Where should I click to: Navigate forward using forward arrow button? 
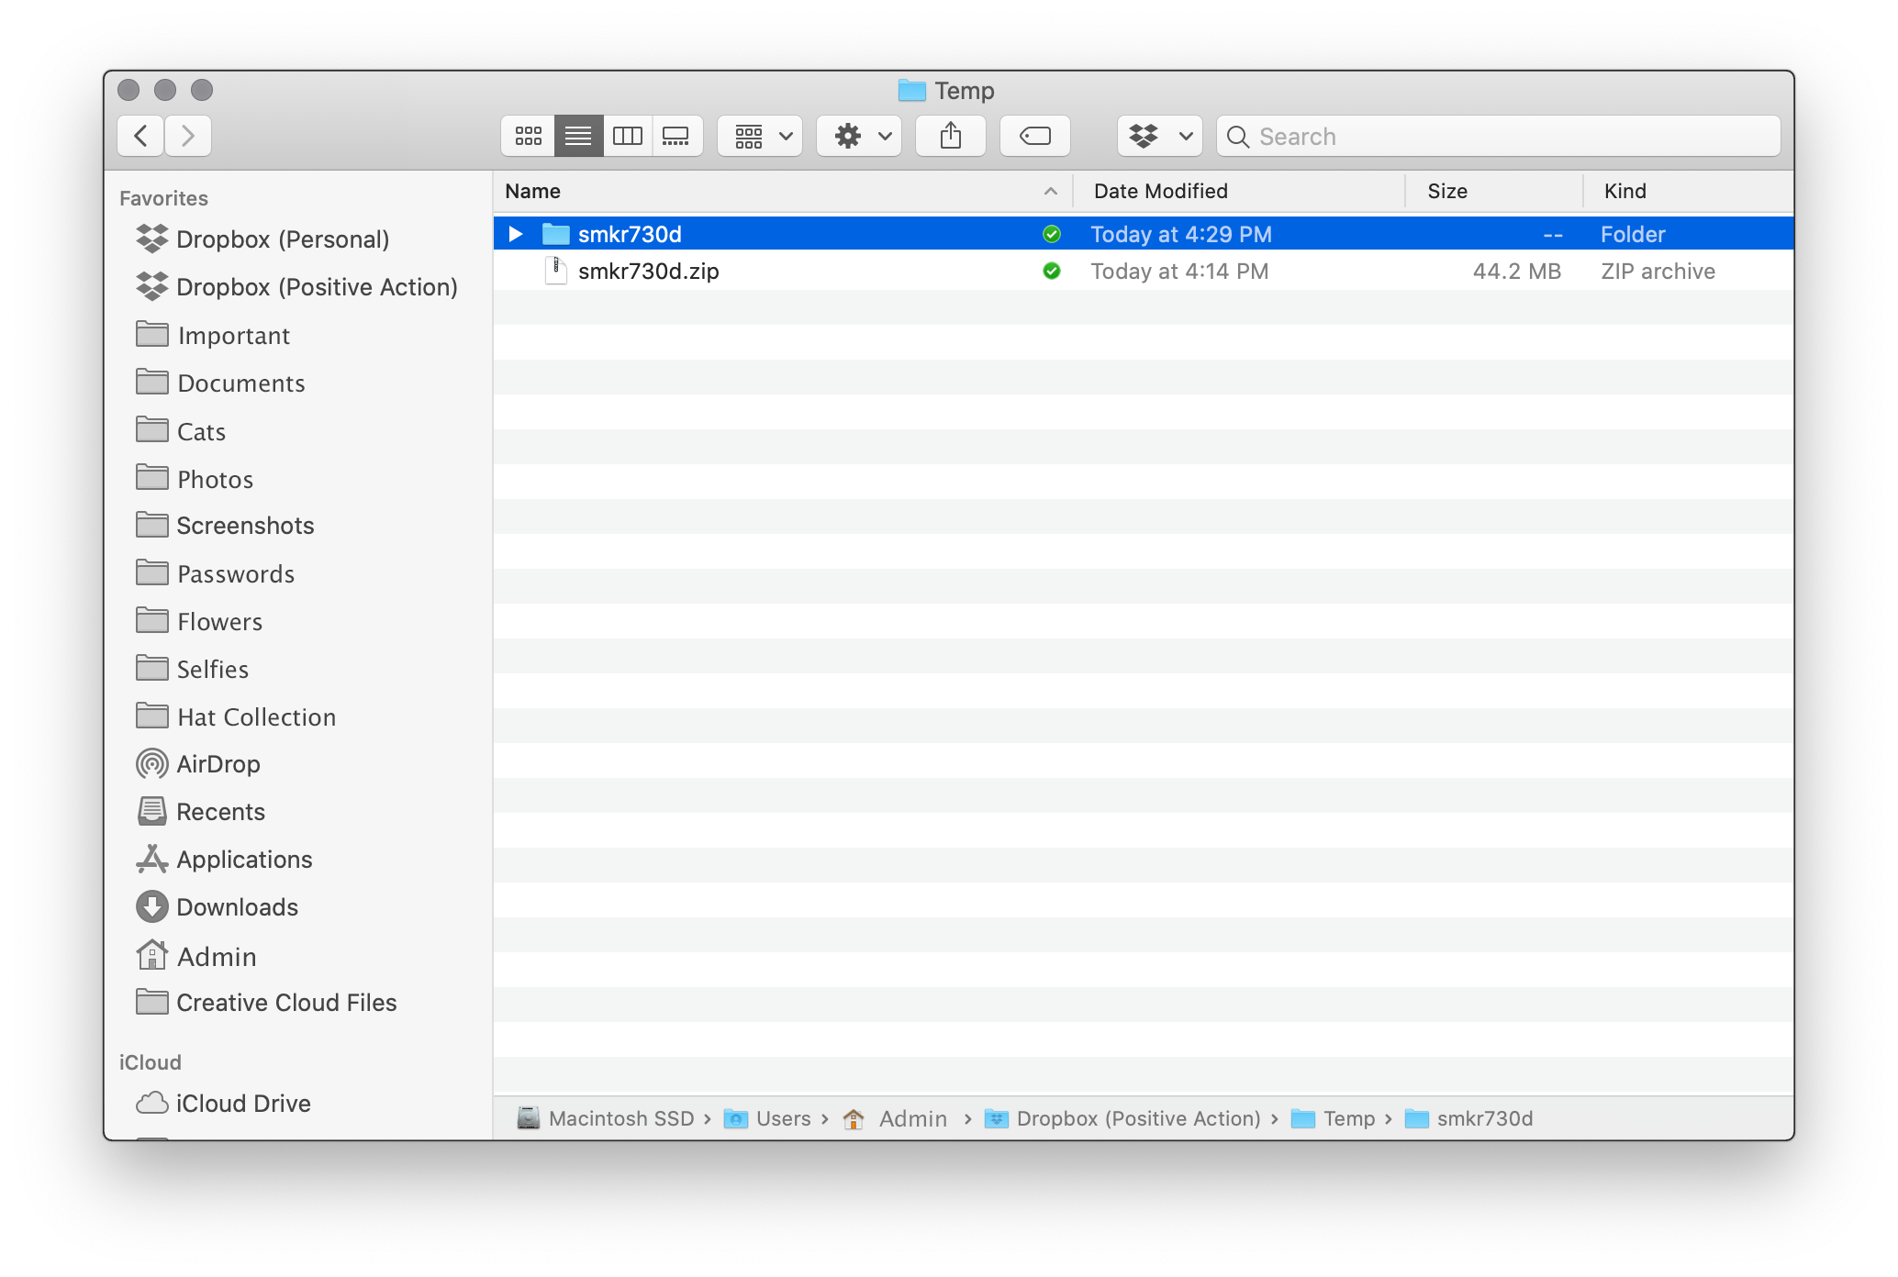click(187, 136)
